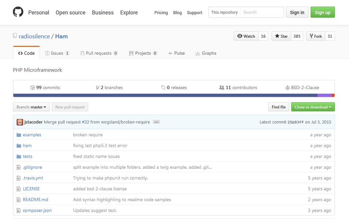Screen dimensions: 349x219
Task: Click the branch icon beside 2 branches
Action: (x=97, y=88)
